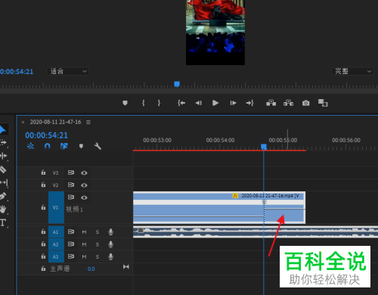This screenshot has width=378, height=295.
Task: Solo audio track A1
Action: 98,232
